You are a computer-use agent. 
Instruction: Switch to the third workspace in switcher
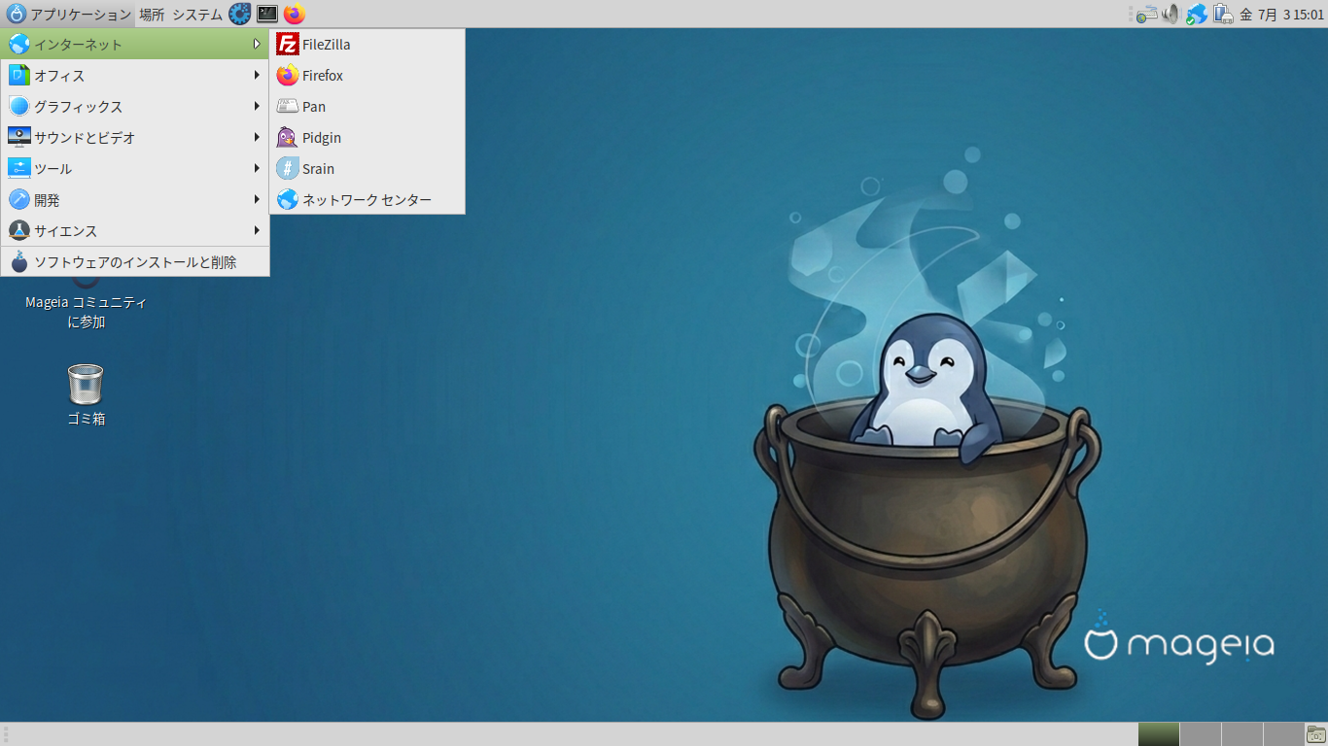click(1241, 734)
